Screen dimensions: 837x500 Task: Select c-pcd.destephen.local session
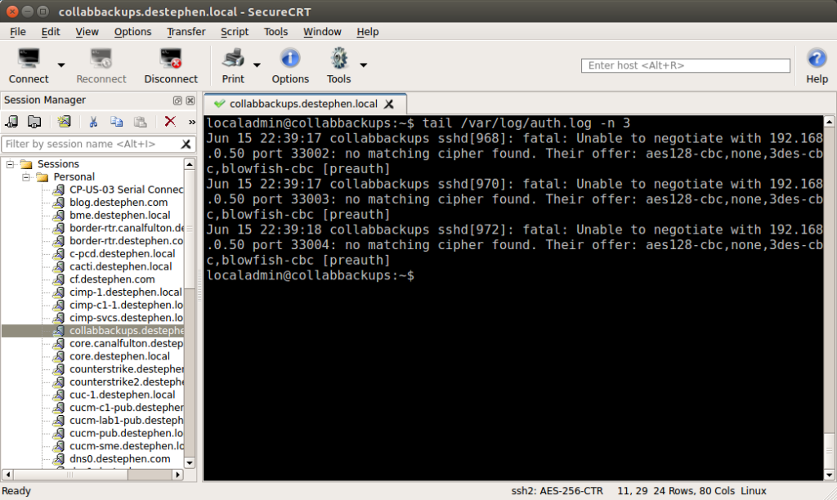click(123, 253)
